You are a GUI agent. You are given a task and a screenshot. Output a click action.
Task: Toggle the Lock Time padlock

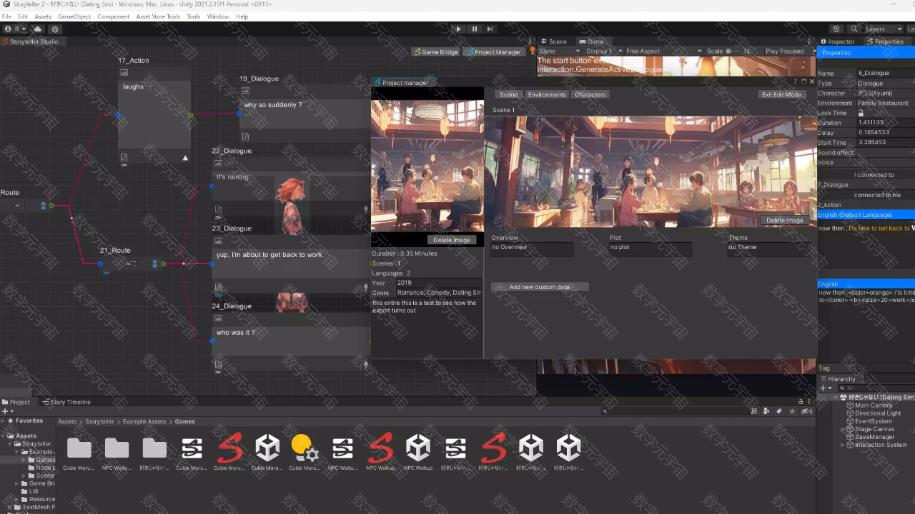(861, 113)
